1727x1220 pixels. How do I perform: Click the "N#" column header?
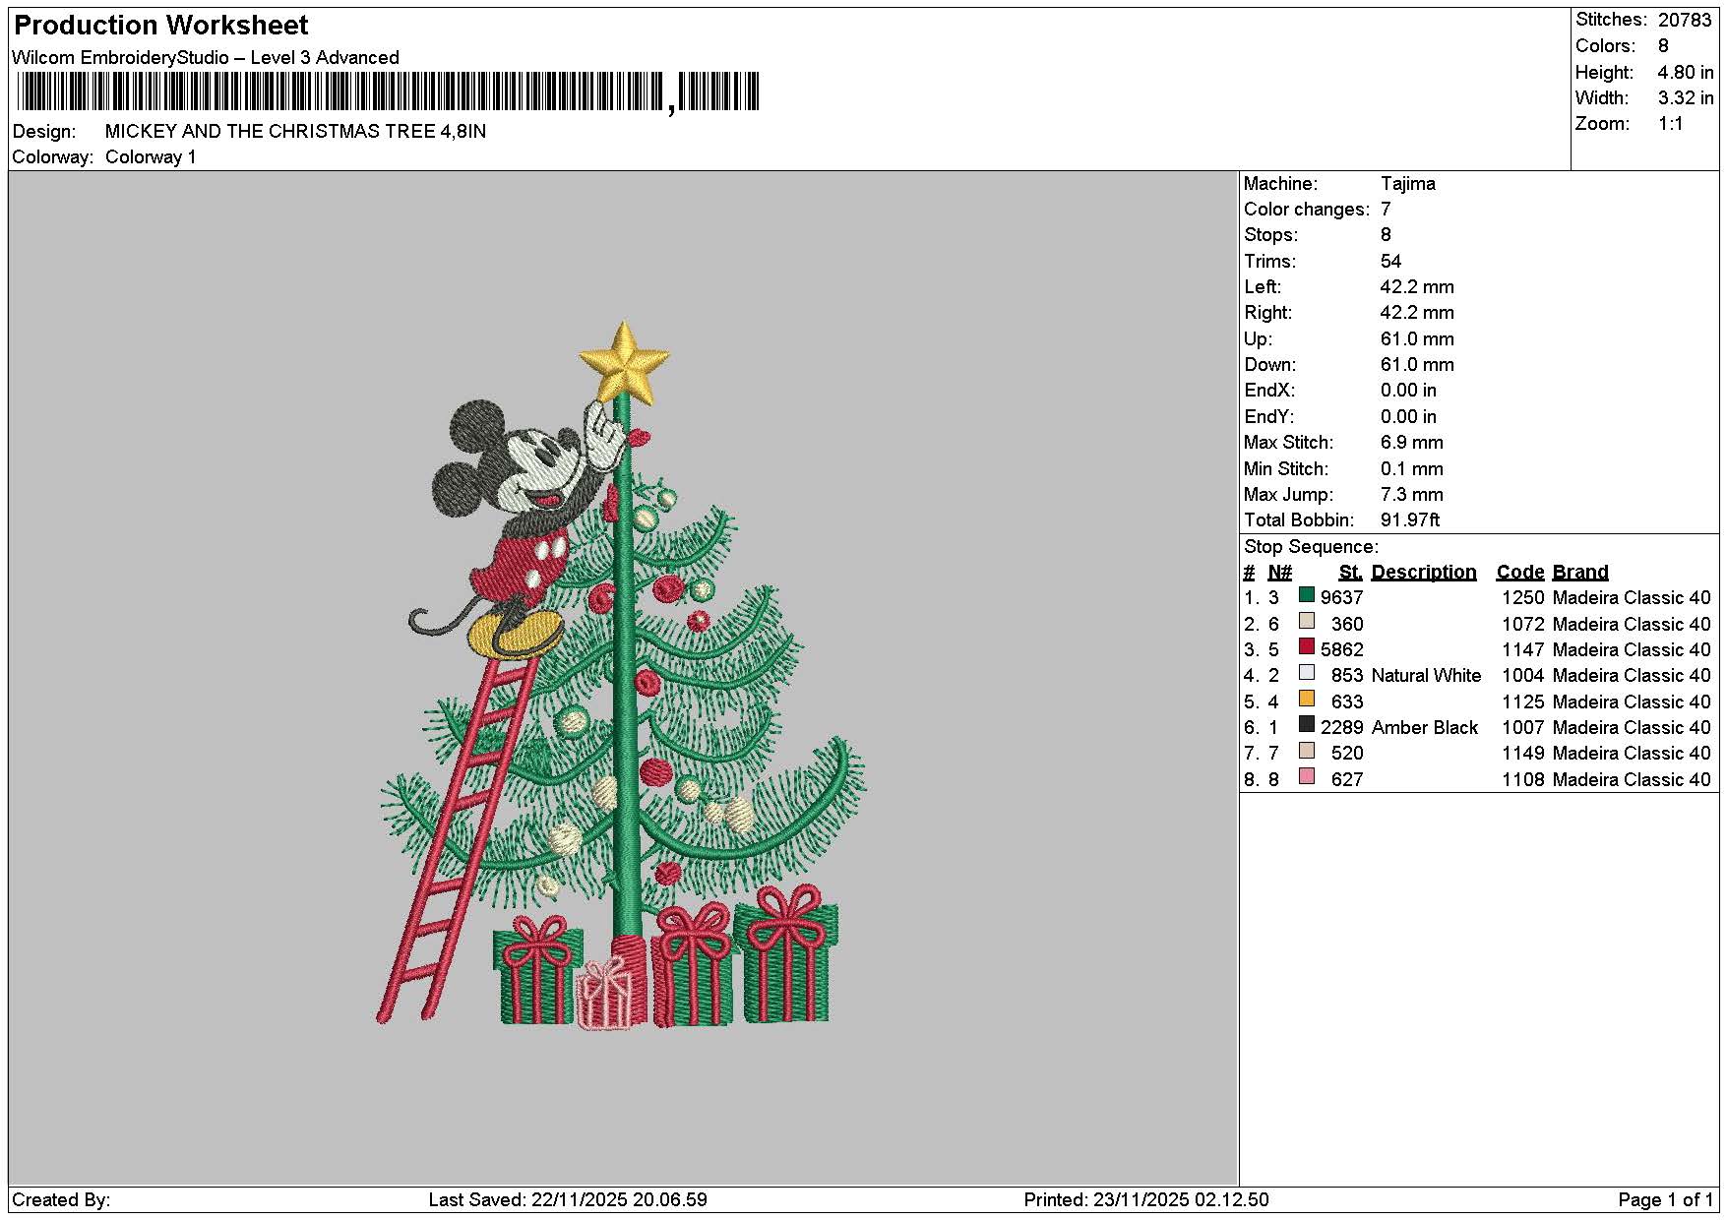tap(1280, 573)
